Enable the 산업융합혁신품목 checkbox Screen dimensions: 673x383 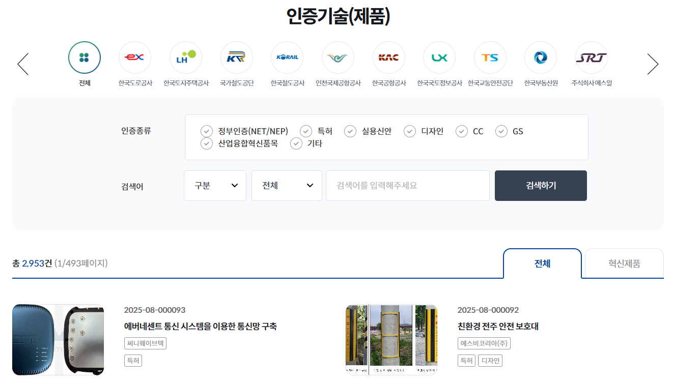pos(206,143)
